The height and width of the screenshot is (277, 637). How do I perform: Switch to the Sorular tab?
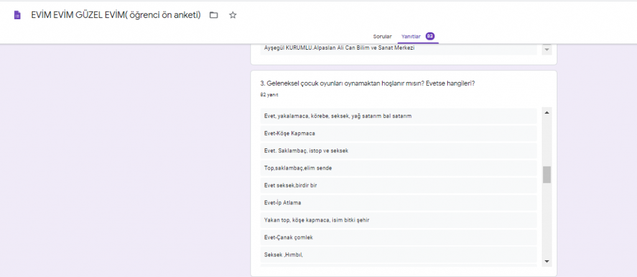coord(382,36)
